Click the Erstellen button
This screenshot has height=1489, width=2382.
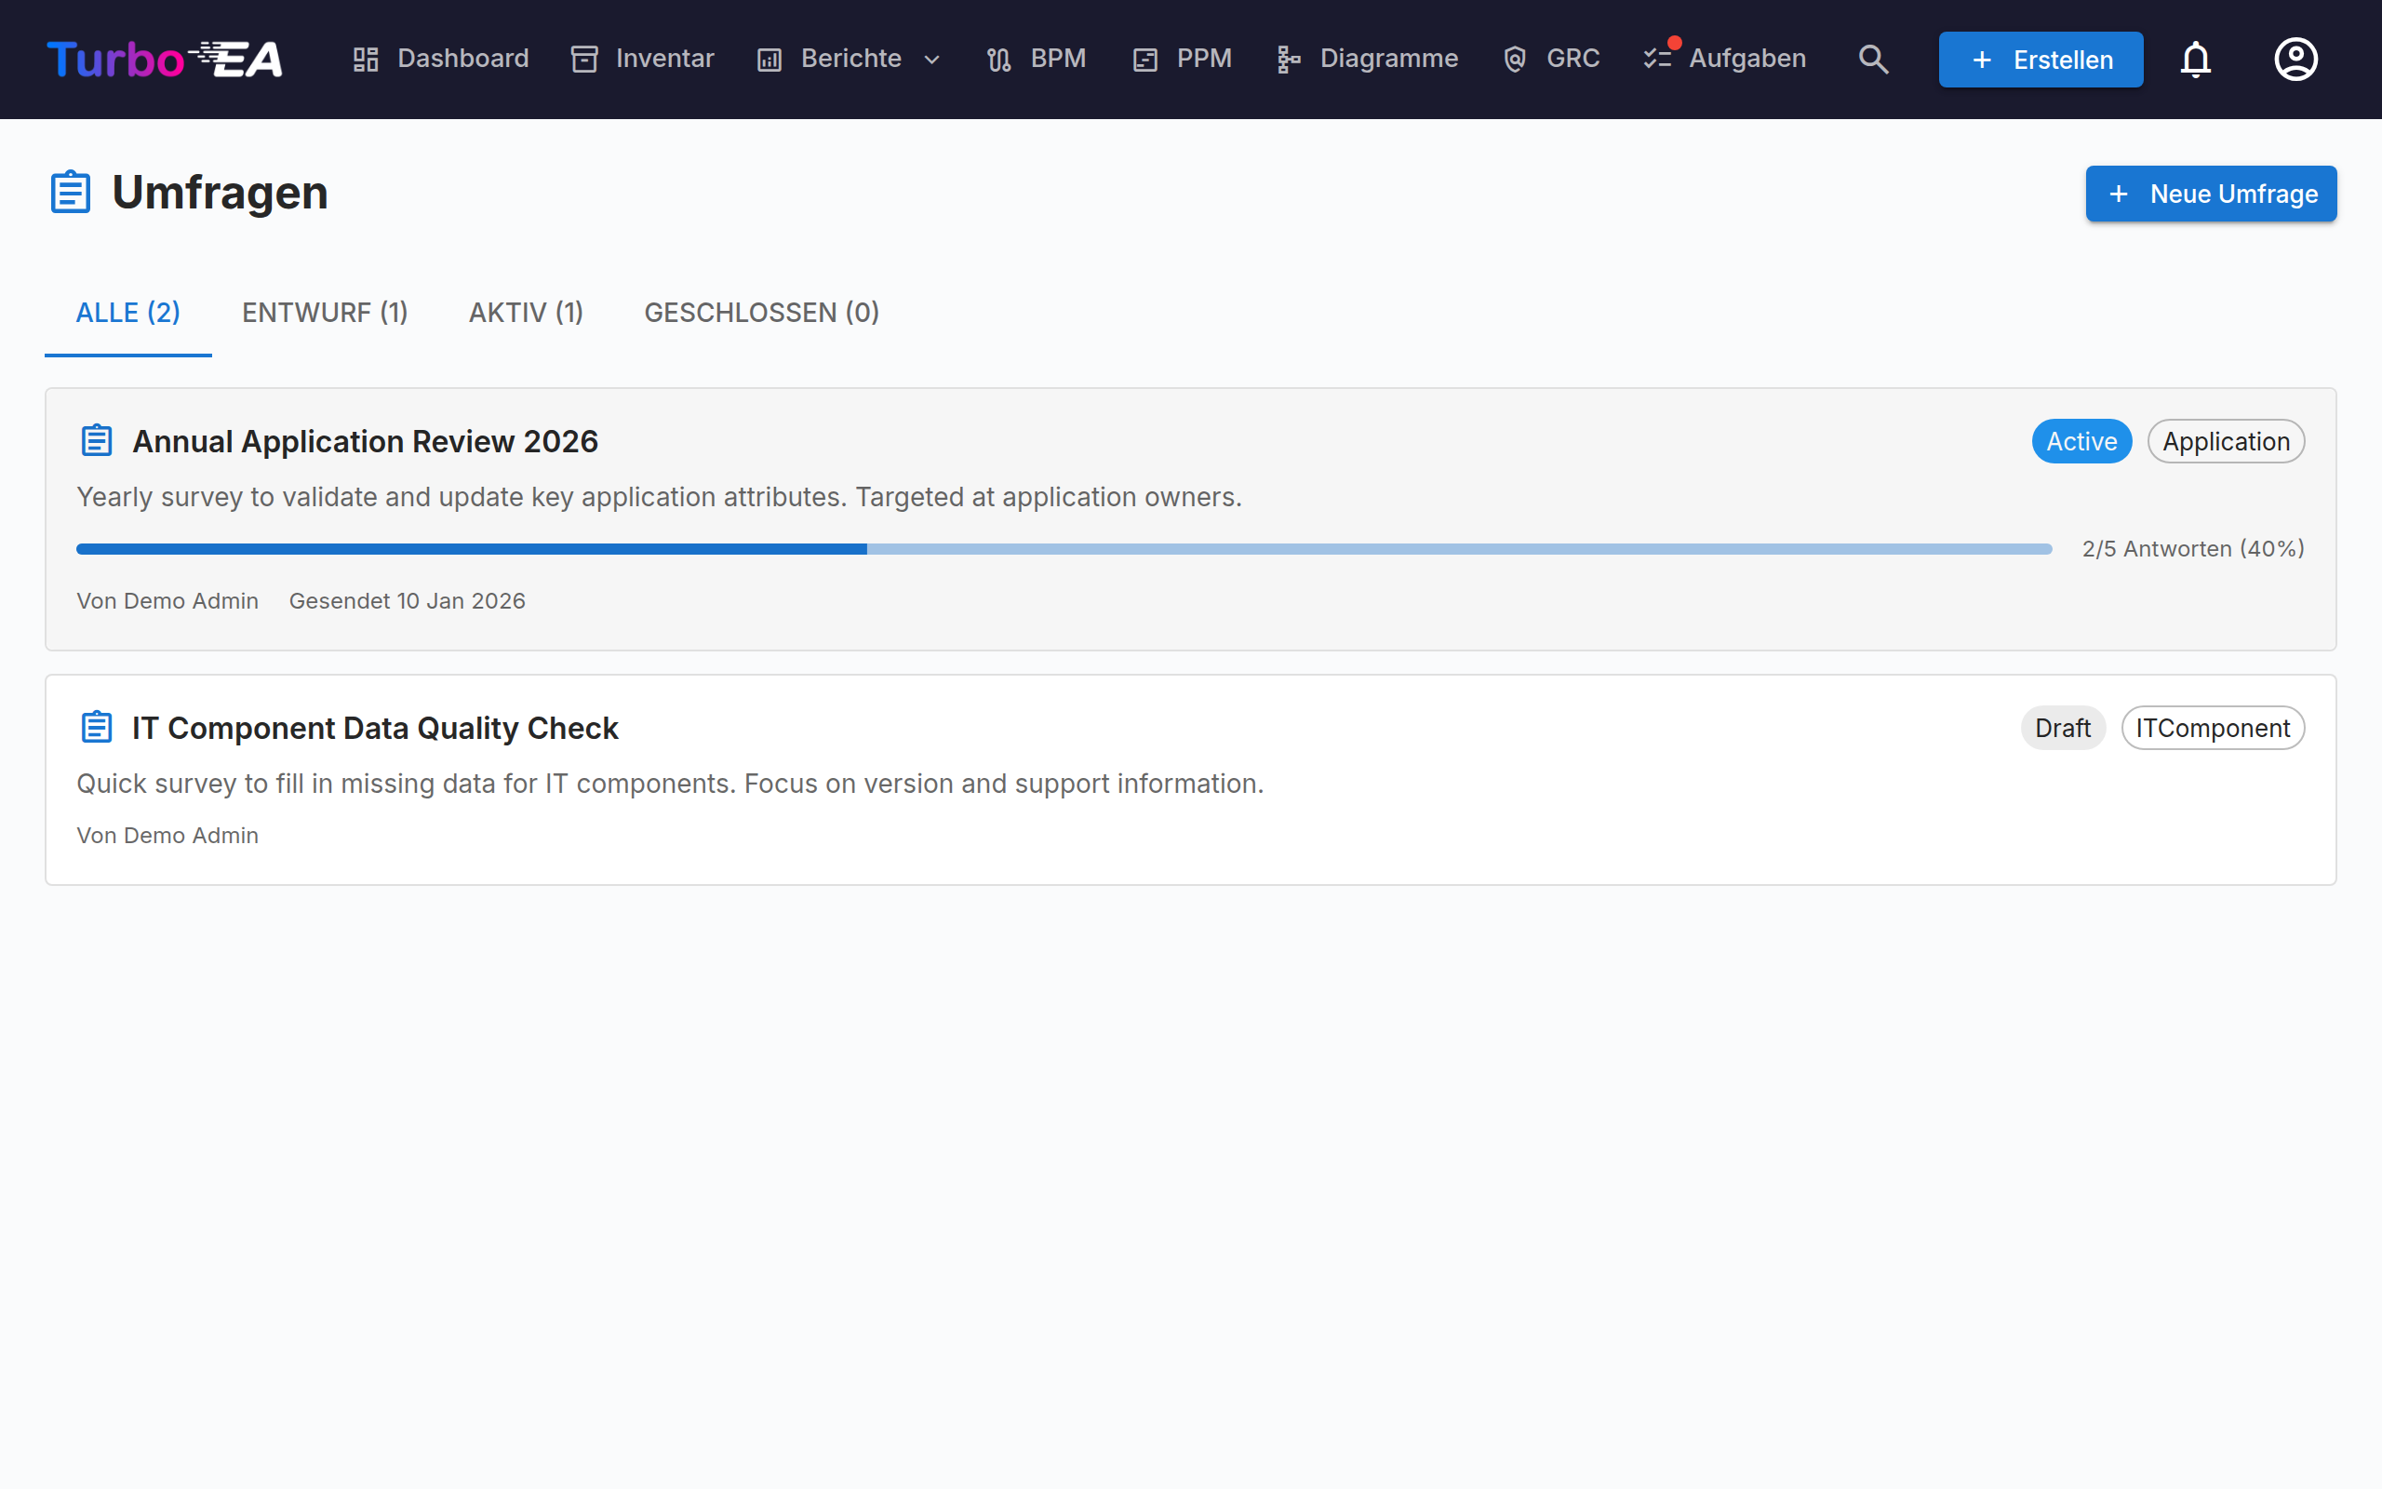pos(2041,59)
